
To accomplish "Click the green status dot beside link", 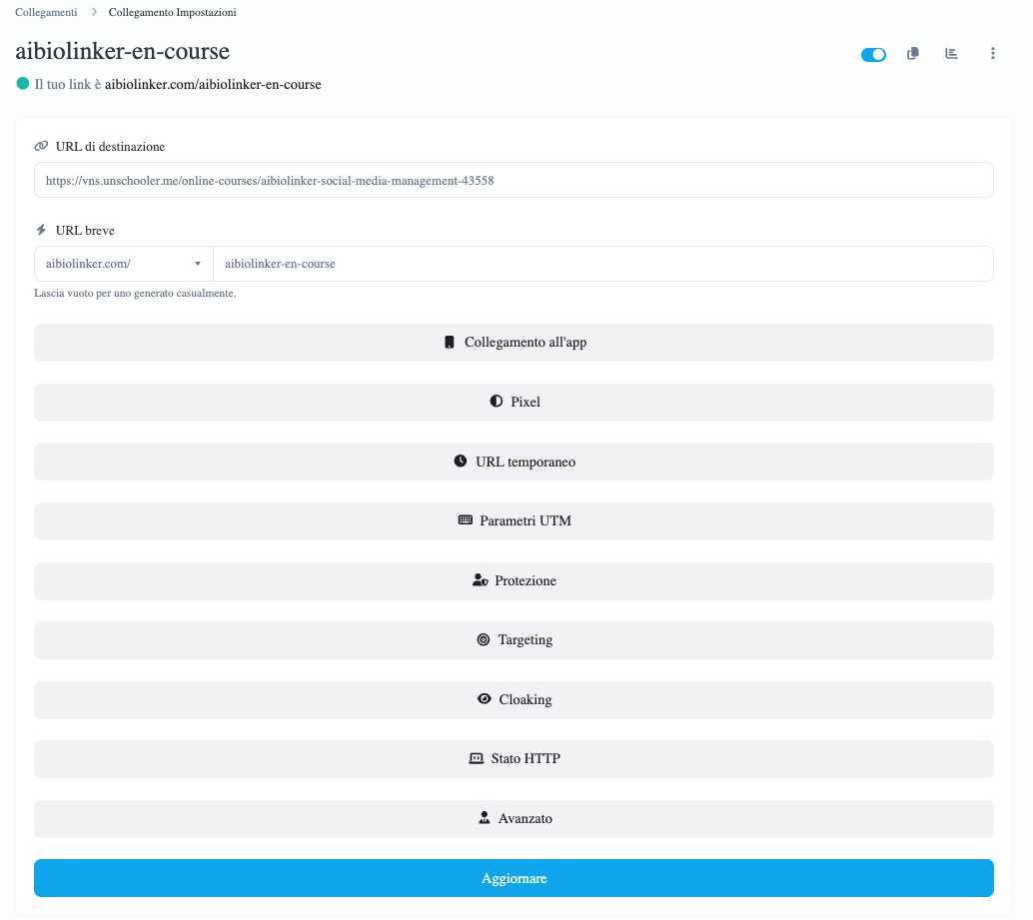I will (x=23, y=84).
